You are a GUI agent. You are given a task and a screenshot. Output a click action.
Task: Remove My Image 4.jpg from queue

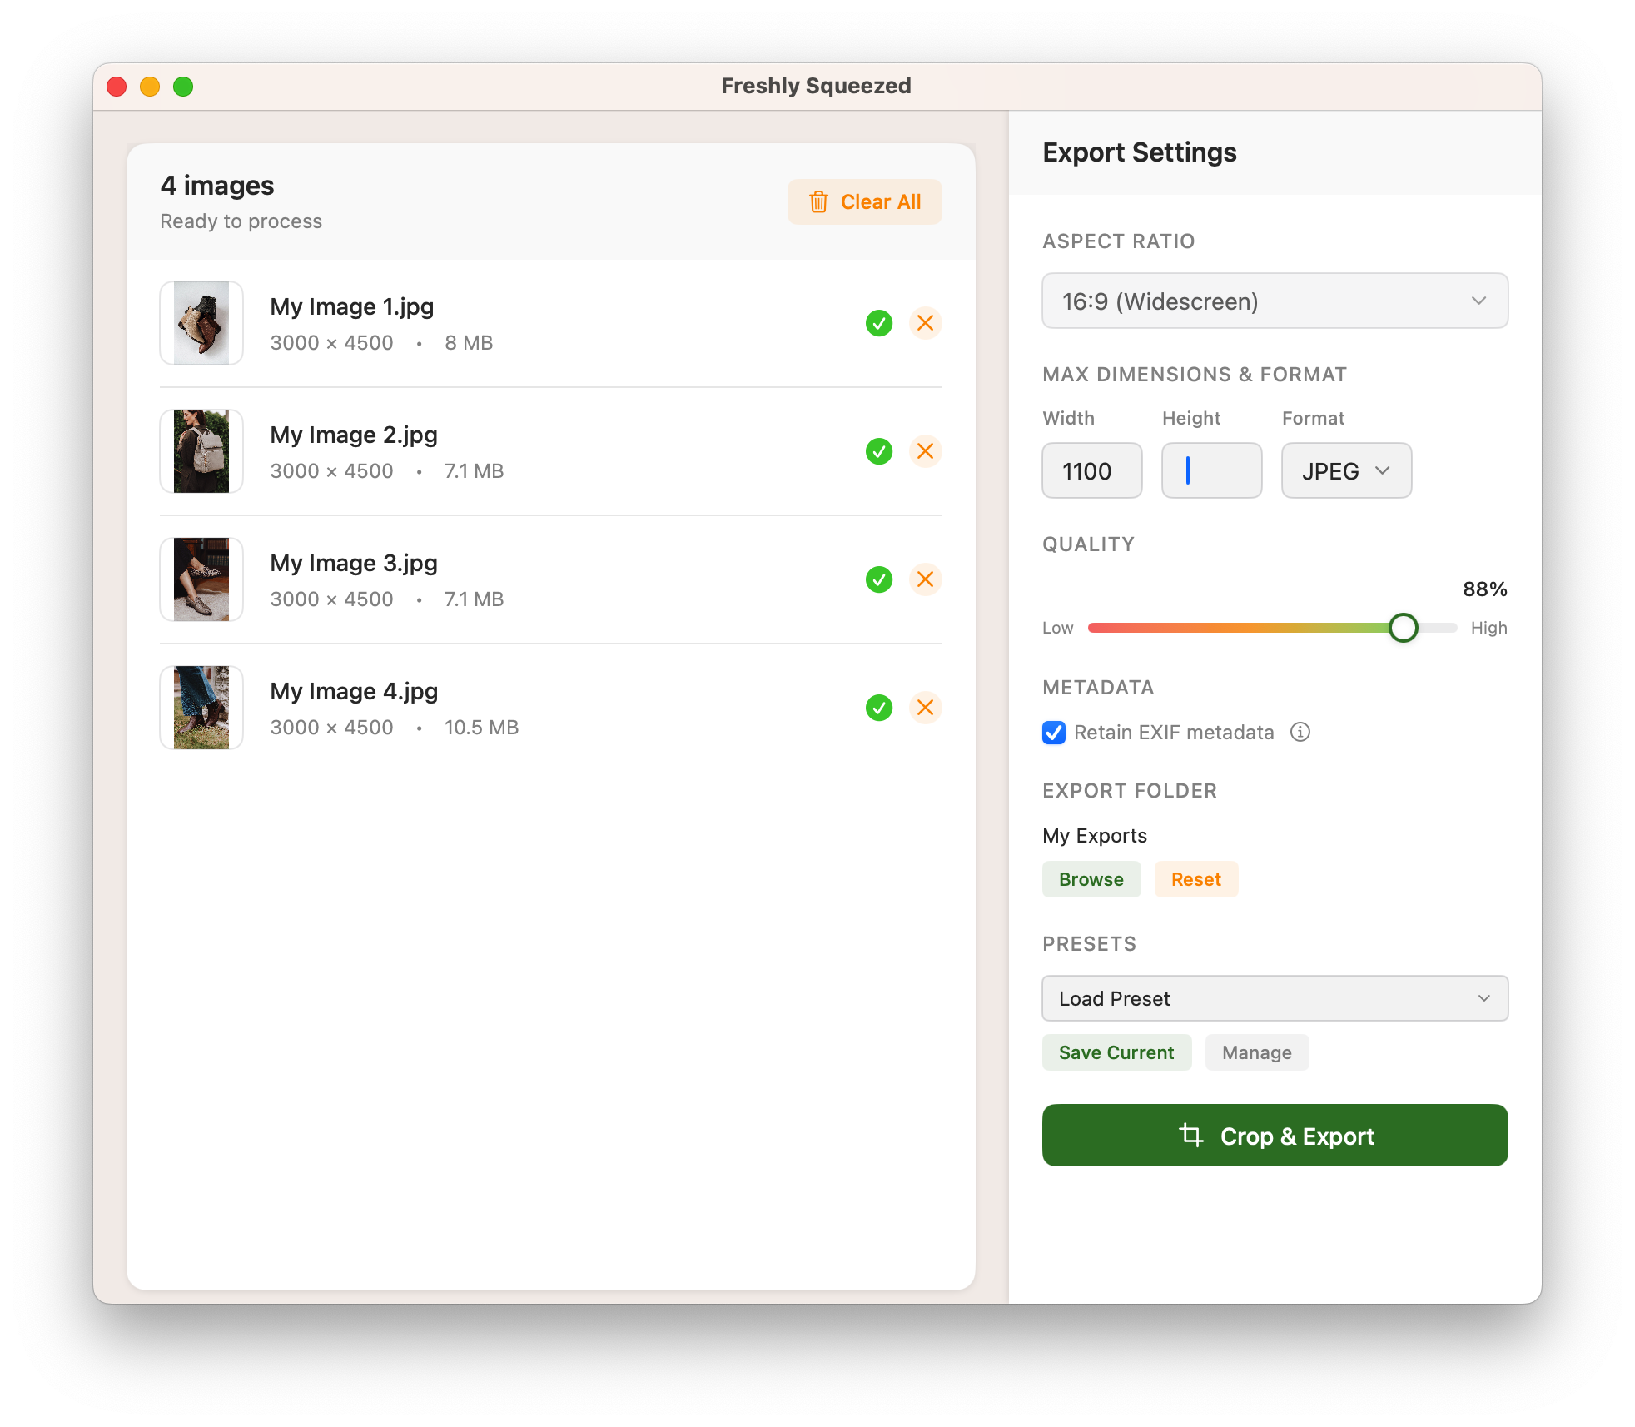[925, 708]
